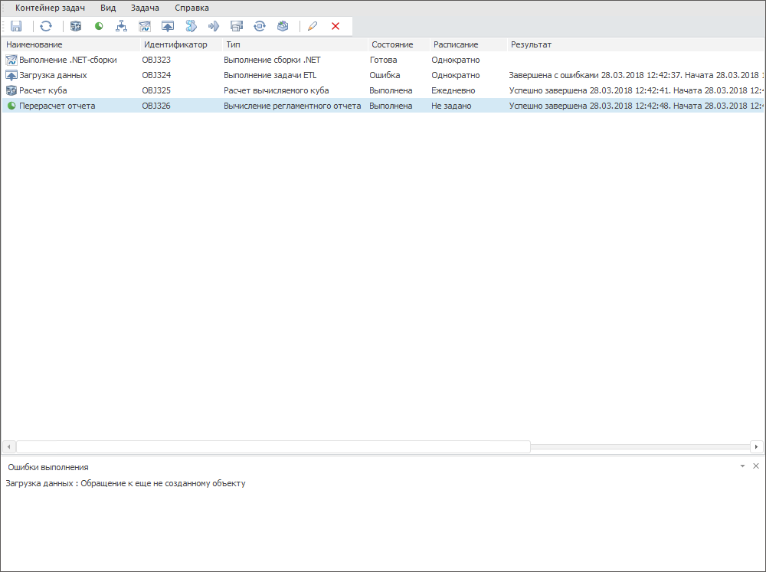Refresh the task list with the circular arrows icon
This screenshot has width=766, height=572.
46,26
